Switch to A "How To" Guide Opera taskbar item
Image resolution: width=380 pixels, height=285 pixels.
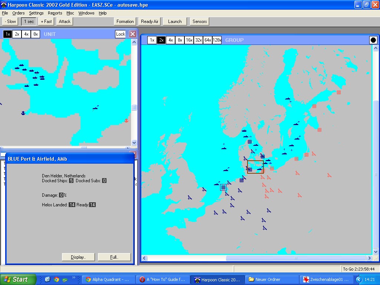pos(163,280)
